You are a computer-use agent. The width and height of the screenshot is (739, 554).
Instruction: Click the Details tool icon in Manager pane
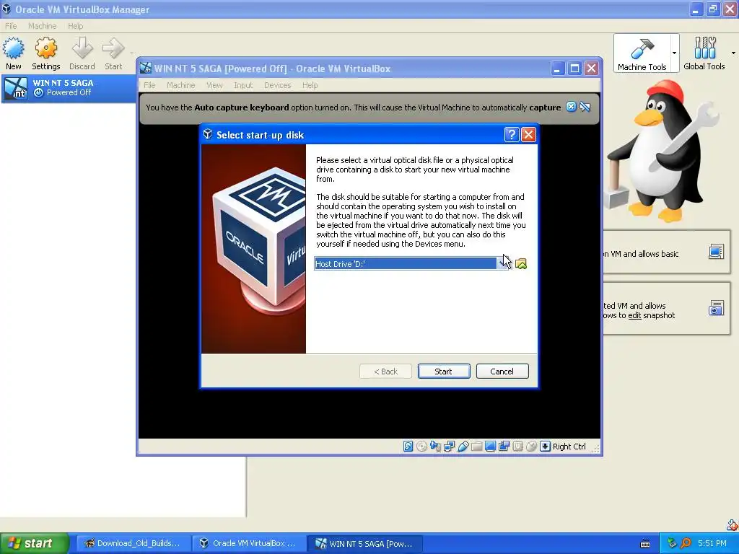click(x=716, y=252)
